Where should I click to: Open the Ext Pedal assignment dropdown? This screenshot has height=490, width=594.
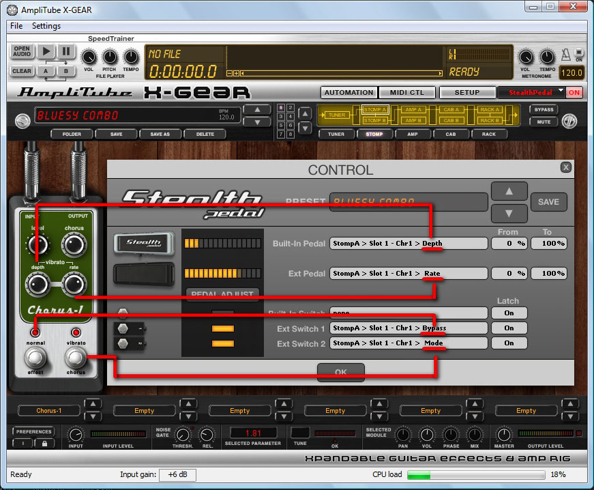(x=409, y=273)
